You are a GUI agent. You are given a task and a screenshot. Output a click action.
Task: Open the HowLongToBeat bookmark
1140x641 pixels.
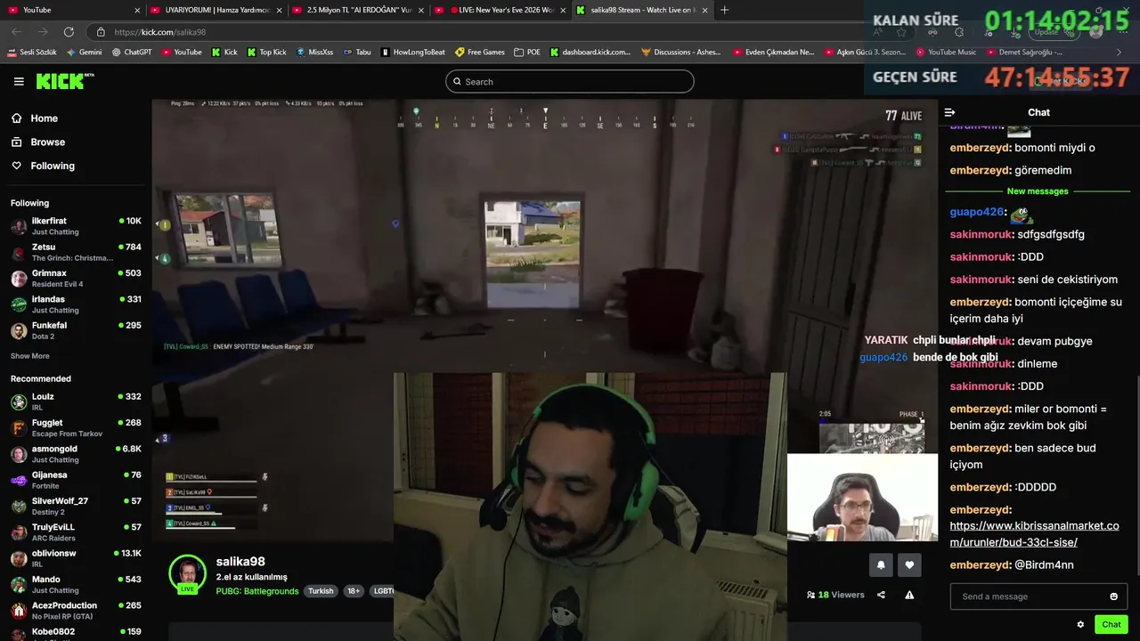tap(412, 52)
